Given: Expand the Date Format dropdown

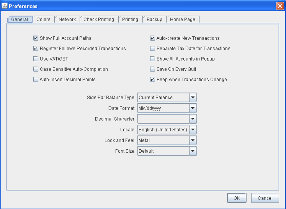Looking at the screenshot, I should pos(193,108).
